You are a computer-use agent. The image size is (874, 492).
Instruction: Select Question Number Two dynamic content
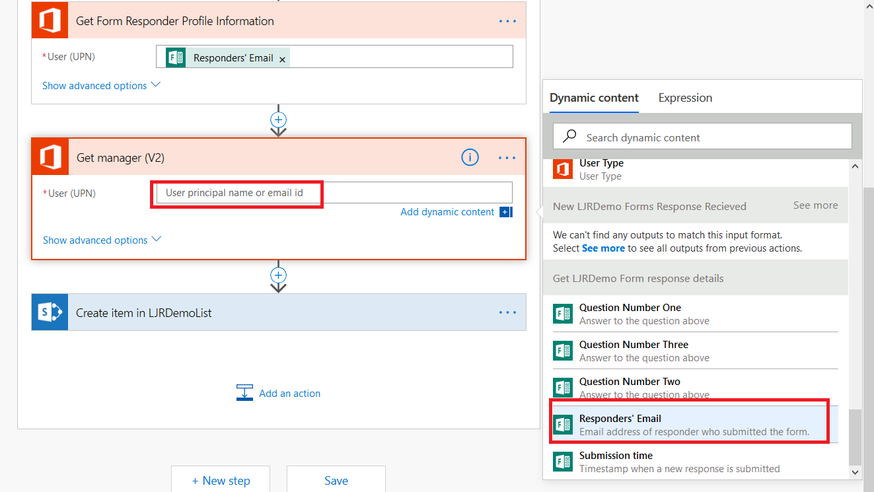(x=695, y=388)
